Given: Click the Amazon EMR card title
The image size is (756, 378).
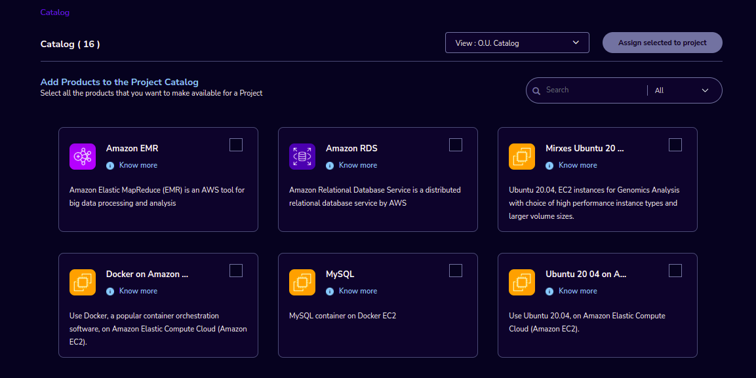Looking at the screenshot, I should [132, 148].
